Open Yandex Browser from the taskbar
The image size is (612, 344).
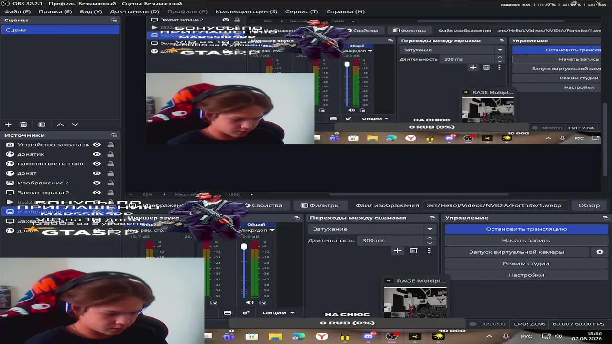pyautogui.click(x=322, y=336)
